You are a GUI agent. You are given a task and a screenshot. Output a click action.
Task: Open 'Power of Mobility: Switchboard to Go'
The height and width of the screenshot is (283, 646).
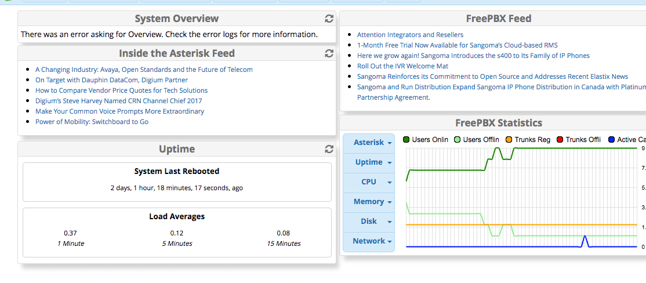point(92,122)
